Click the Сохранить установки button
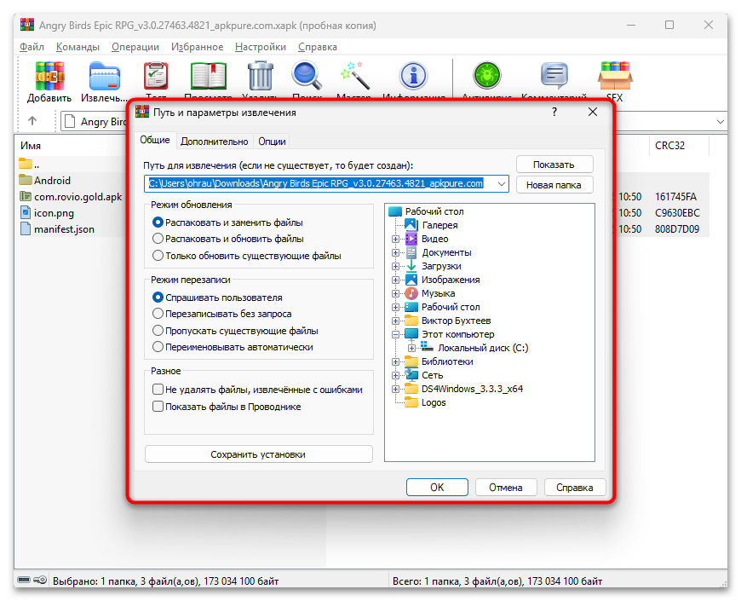The width and height of the screenshot is (741, 601). [259, 454]
